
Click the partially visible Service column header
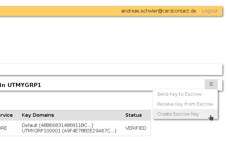[6, 115]
